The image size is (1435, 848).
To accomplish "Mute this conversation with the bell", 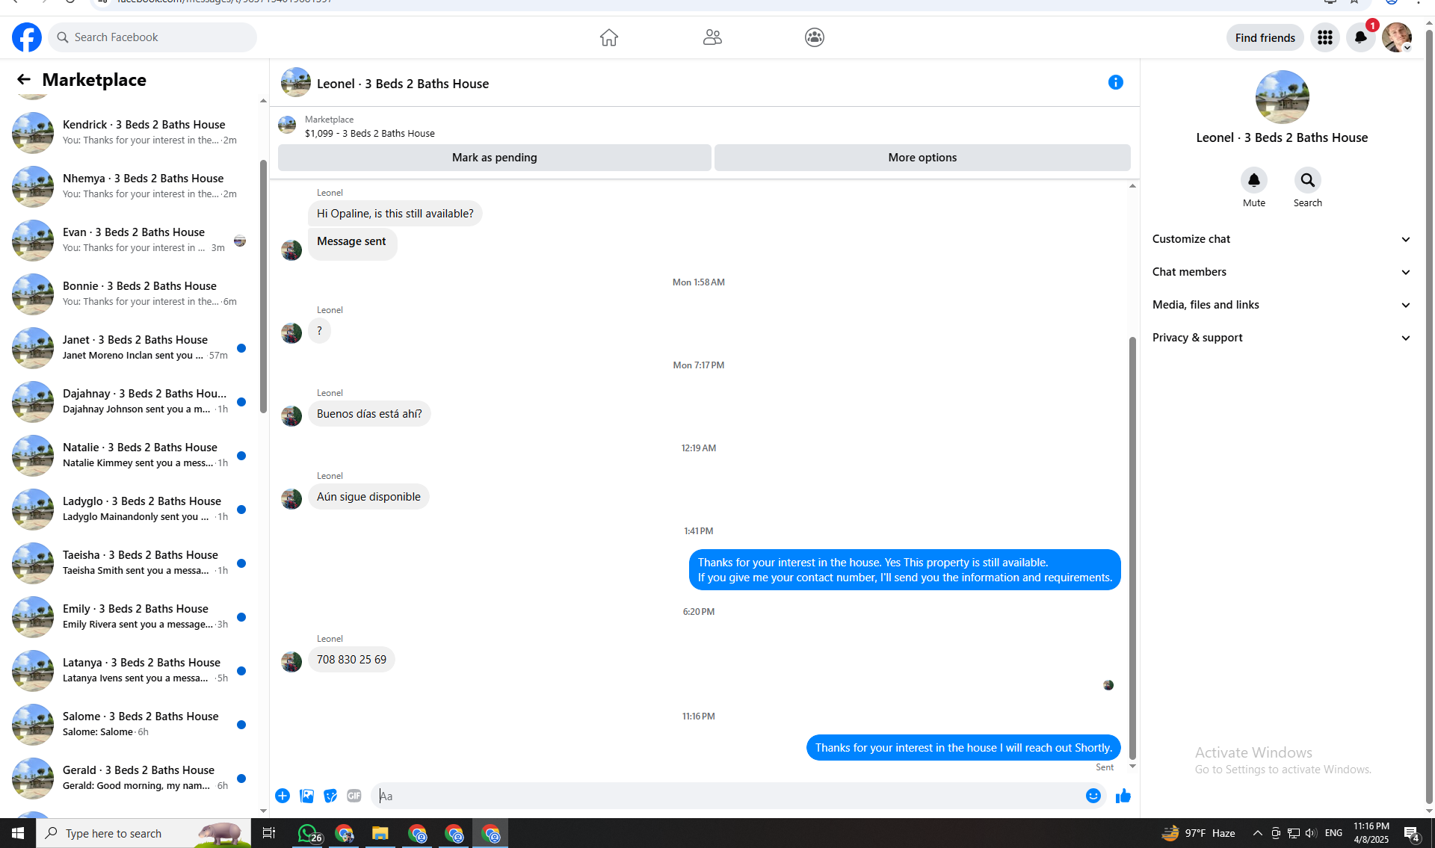I will pos(1253,180).
